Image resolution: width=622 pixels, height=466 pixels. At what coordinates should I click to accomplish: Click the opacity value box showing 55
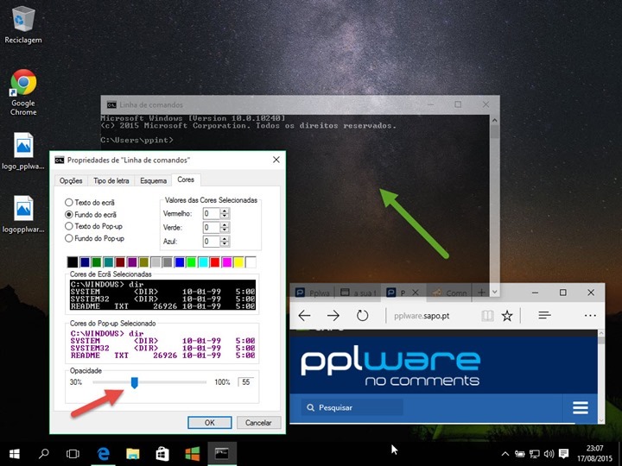tap(246, 382)
